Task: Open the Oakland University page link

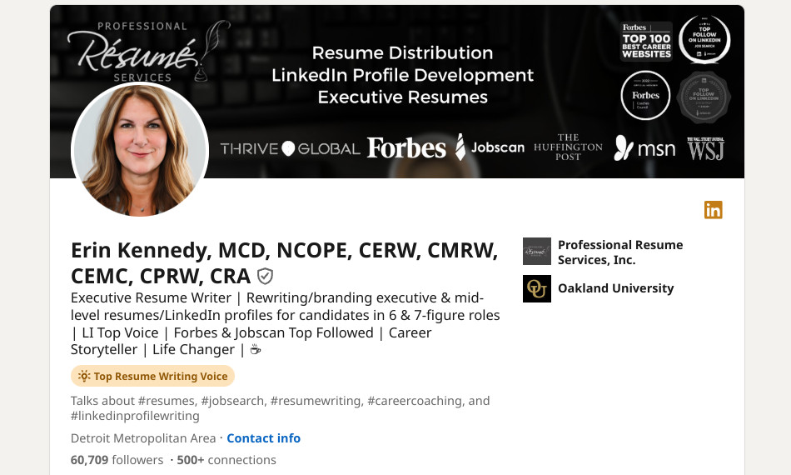Action: (615, 288)
